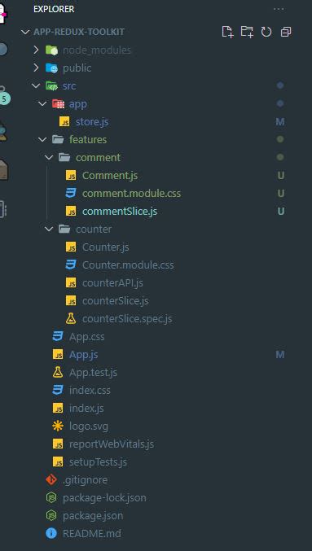312x551 pixels.
Task: Click the features folder icon
Action: (58, 139)
